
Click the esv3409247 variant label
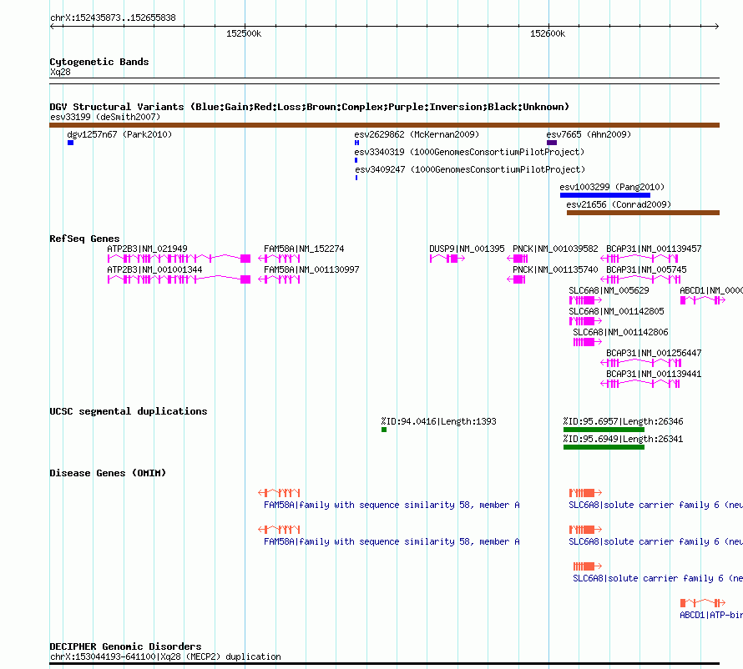[x=470, y=169]
